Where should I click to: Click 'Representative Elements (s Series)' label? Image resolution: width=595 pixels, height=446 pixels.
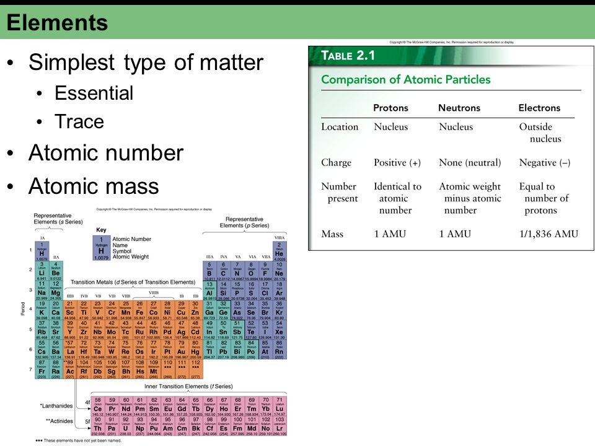click(x=58, y=219)
